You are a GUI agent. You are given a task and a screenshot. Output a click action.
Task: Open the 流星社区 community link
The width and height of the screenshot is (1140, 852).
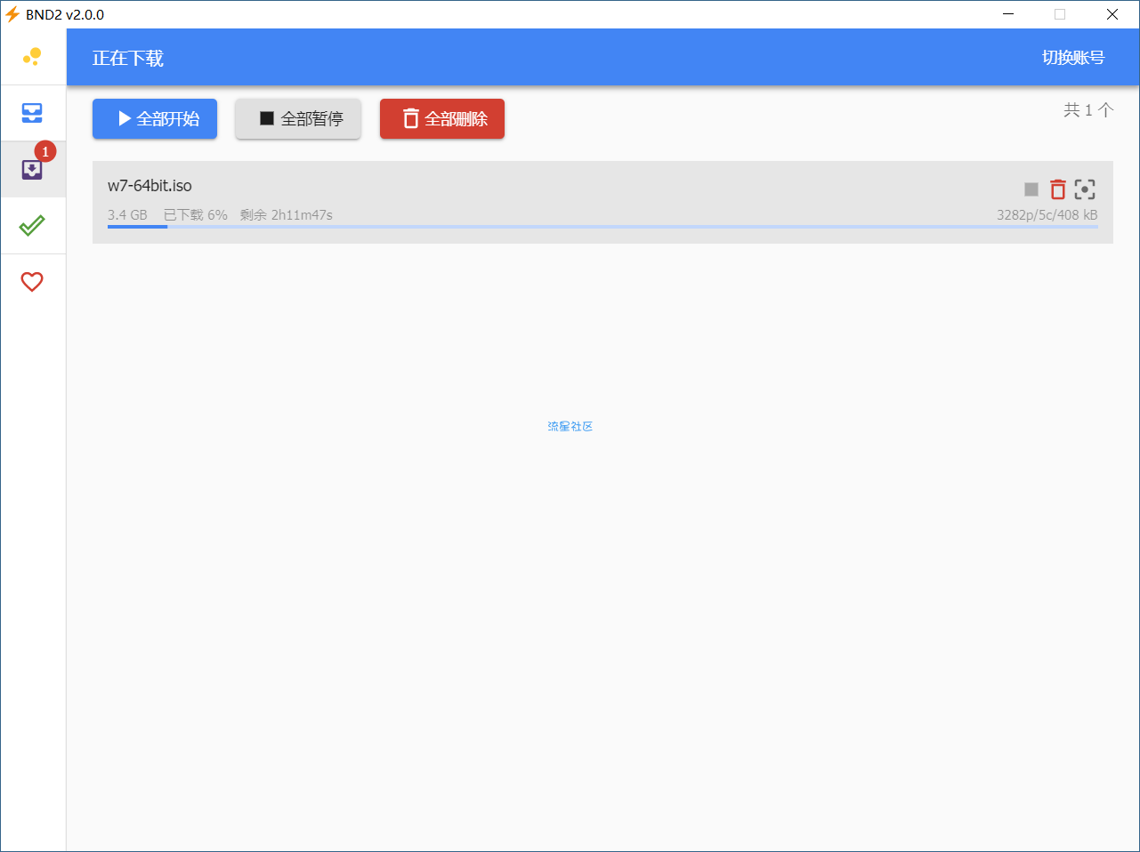pos(570,427)
